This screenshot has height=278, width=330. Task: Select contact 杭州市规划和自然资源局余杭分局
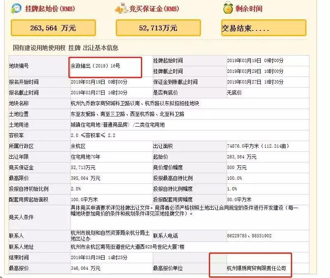(110, 236)
